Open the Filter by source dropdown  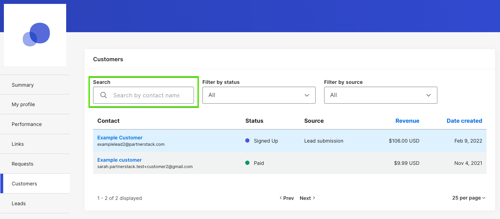[380, 95]
